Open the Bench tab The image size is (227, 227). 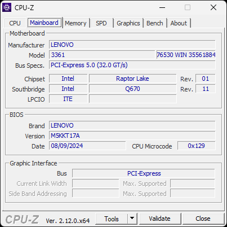pos(155,23)
